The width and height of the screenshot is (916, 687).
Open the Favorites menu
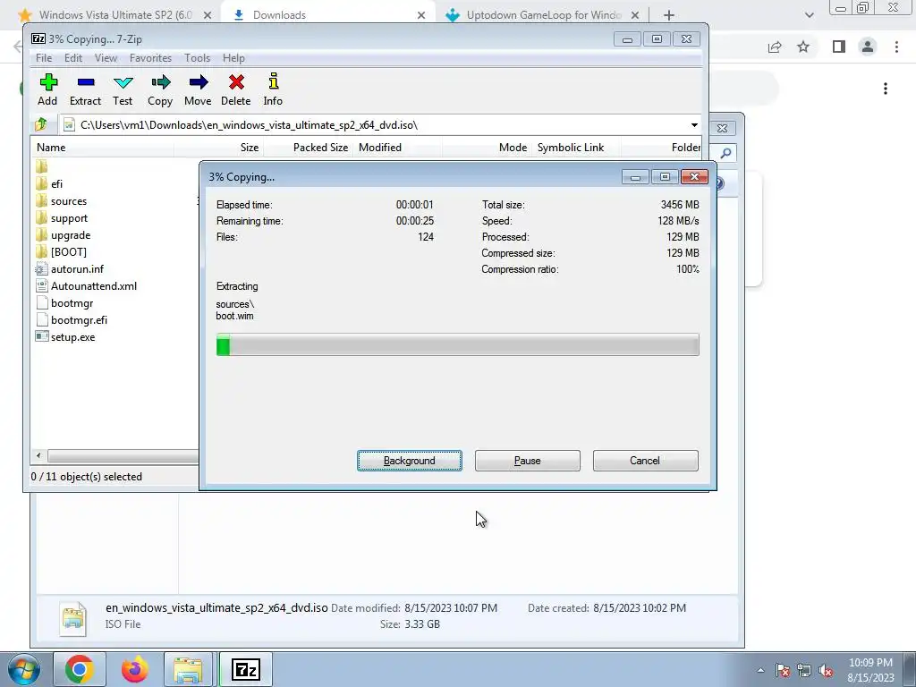(150, 58)
